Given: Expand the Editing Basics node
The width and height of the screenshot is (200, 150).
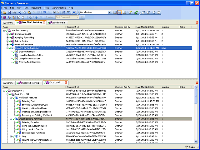Looking at the screenshot, I should click(x=7, y=41).
